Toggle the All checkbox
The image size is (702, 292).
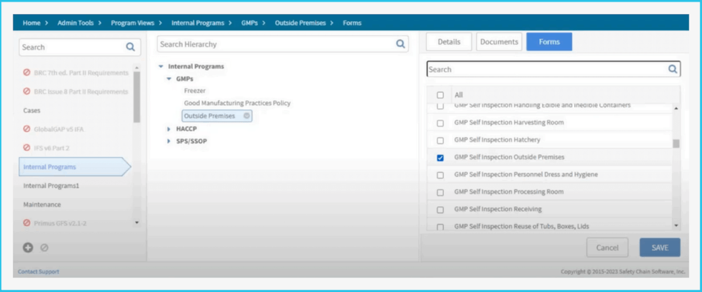click(x=441, y=95)
